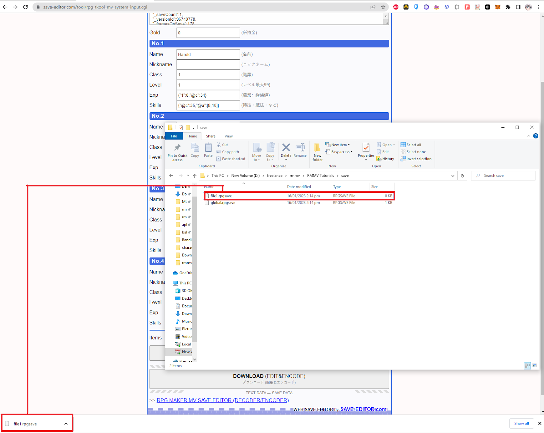Sort by Date modified column header
The width and height of the screenshot is (544, 433).
click(x=308, y=187)
